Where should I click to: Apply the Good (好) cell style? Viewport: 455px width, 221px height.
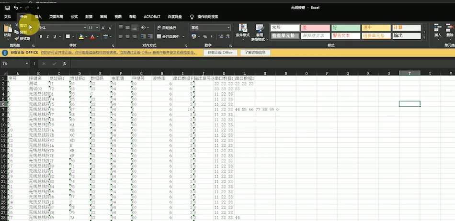pos(346,28)
